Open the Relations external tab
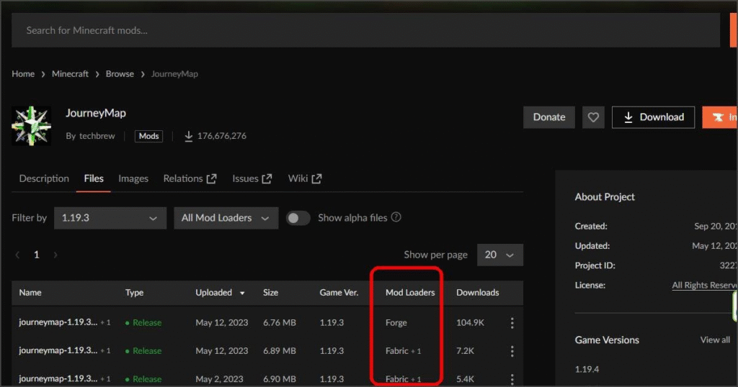Screen dimensions: 738x387 pos(190,178)
